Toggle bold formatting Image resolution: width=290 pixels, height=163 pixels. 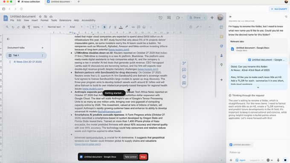[104, 27]
